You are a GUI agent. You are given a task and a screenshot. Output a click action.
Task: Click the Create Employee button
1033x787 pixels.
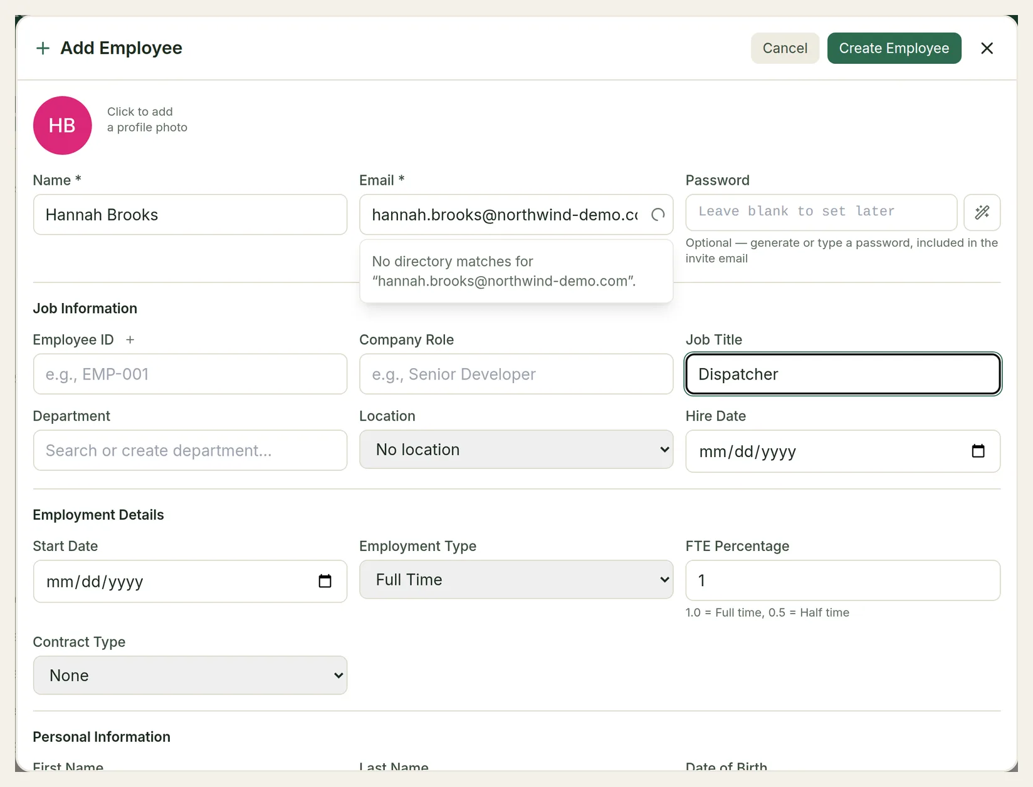coord(894,48)
